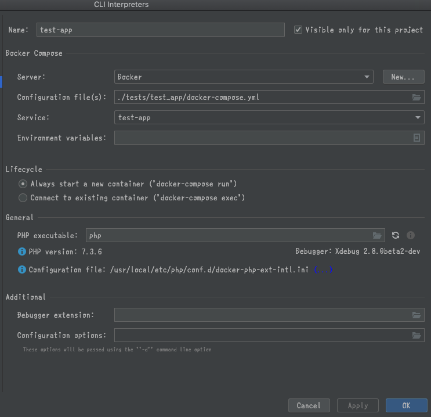Open the environment variables editor icon

coord(416,138)
